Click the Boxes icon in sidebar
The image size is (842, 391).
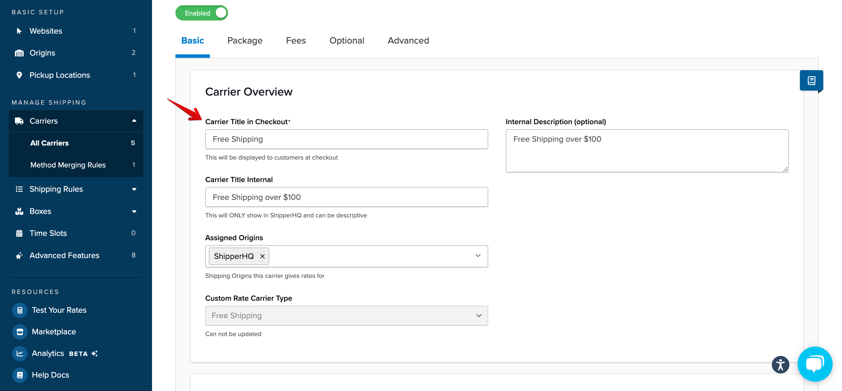(x=19, y=211)
